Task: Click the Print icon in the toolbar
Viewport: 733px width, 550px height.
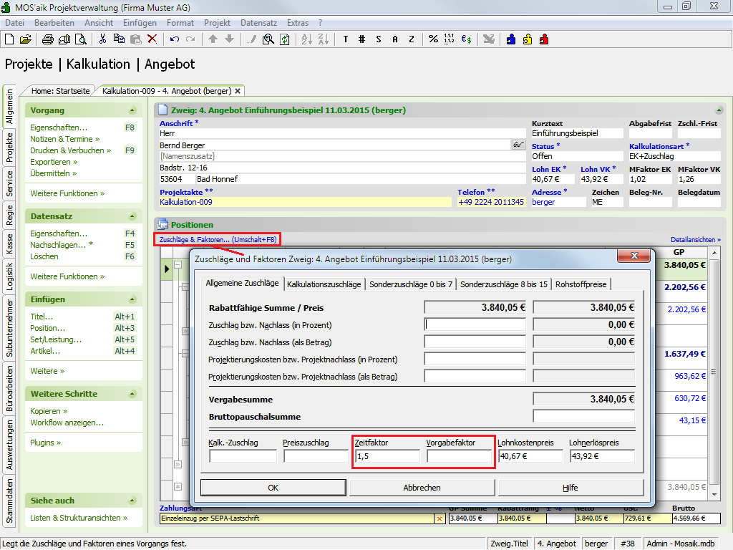Action: tap(47, 39)
